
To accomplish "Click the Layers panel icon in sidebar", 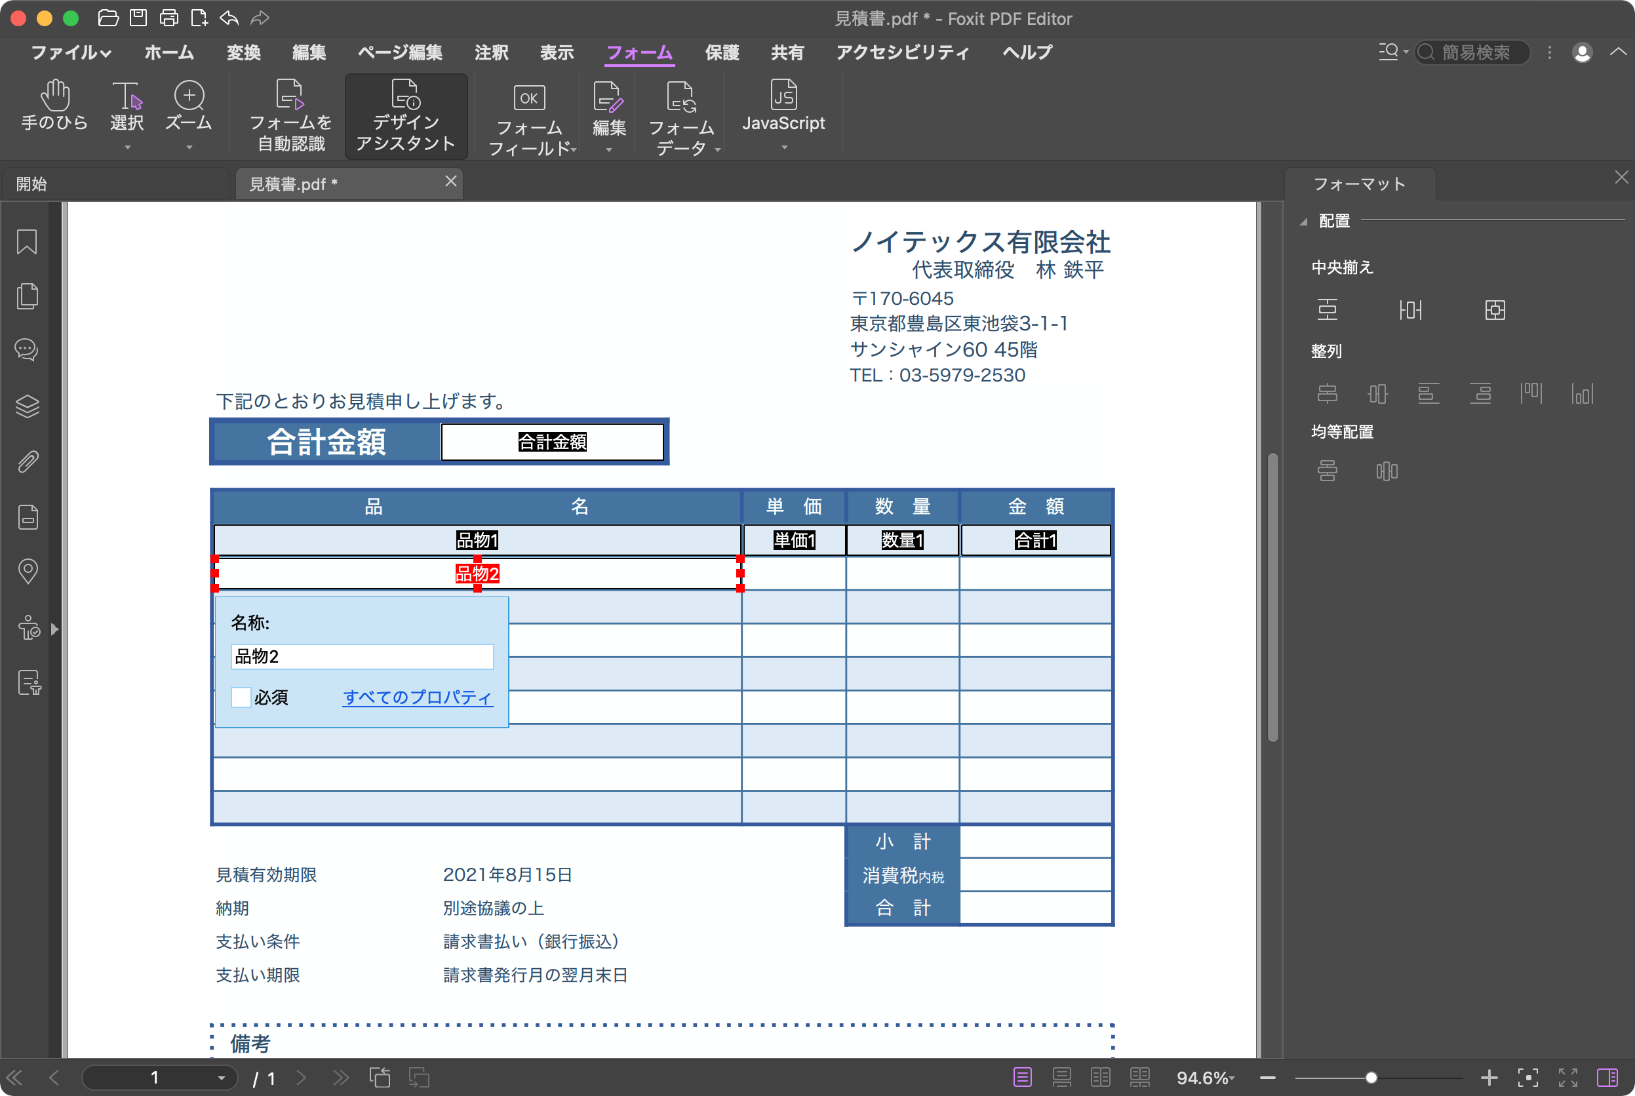I will tap(27, 407).
